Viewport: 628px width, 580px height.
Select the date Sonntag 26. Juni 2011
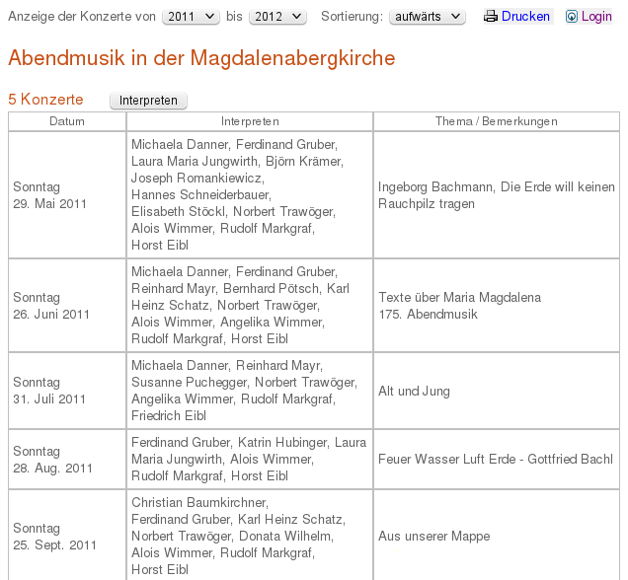[51, 306]
